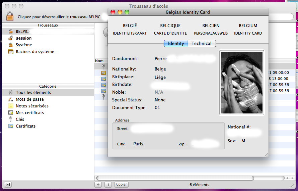Click the Nom column header
This screenshot has height=191, width=298.
(x=99, y=61)
